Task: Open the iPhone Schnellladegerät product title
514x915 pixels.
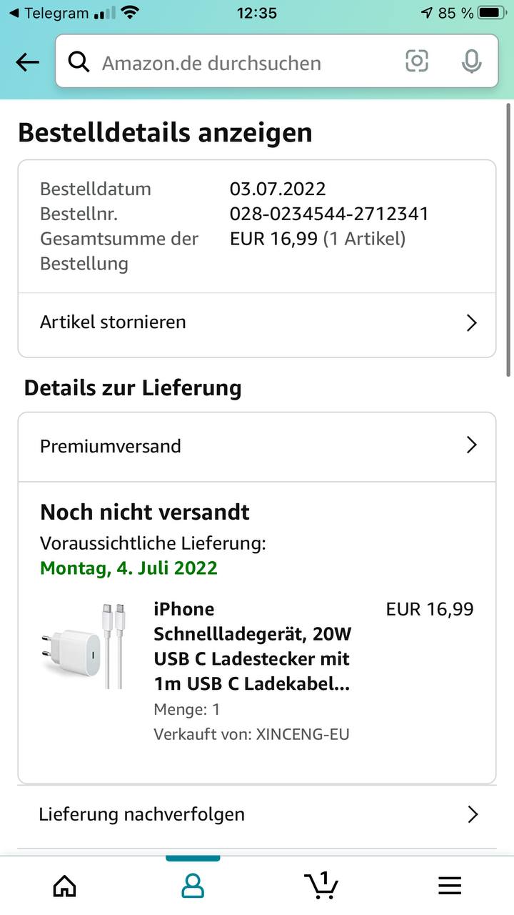Action: (x=253, y=646)
